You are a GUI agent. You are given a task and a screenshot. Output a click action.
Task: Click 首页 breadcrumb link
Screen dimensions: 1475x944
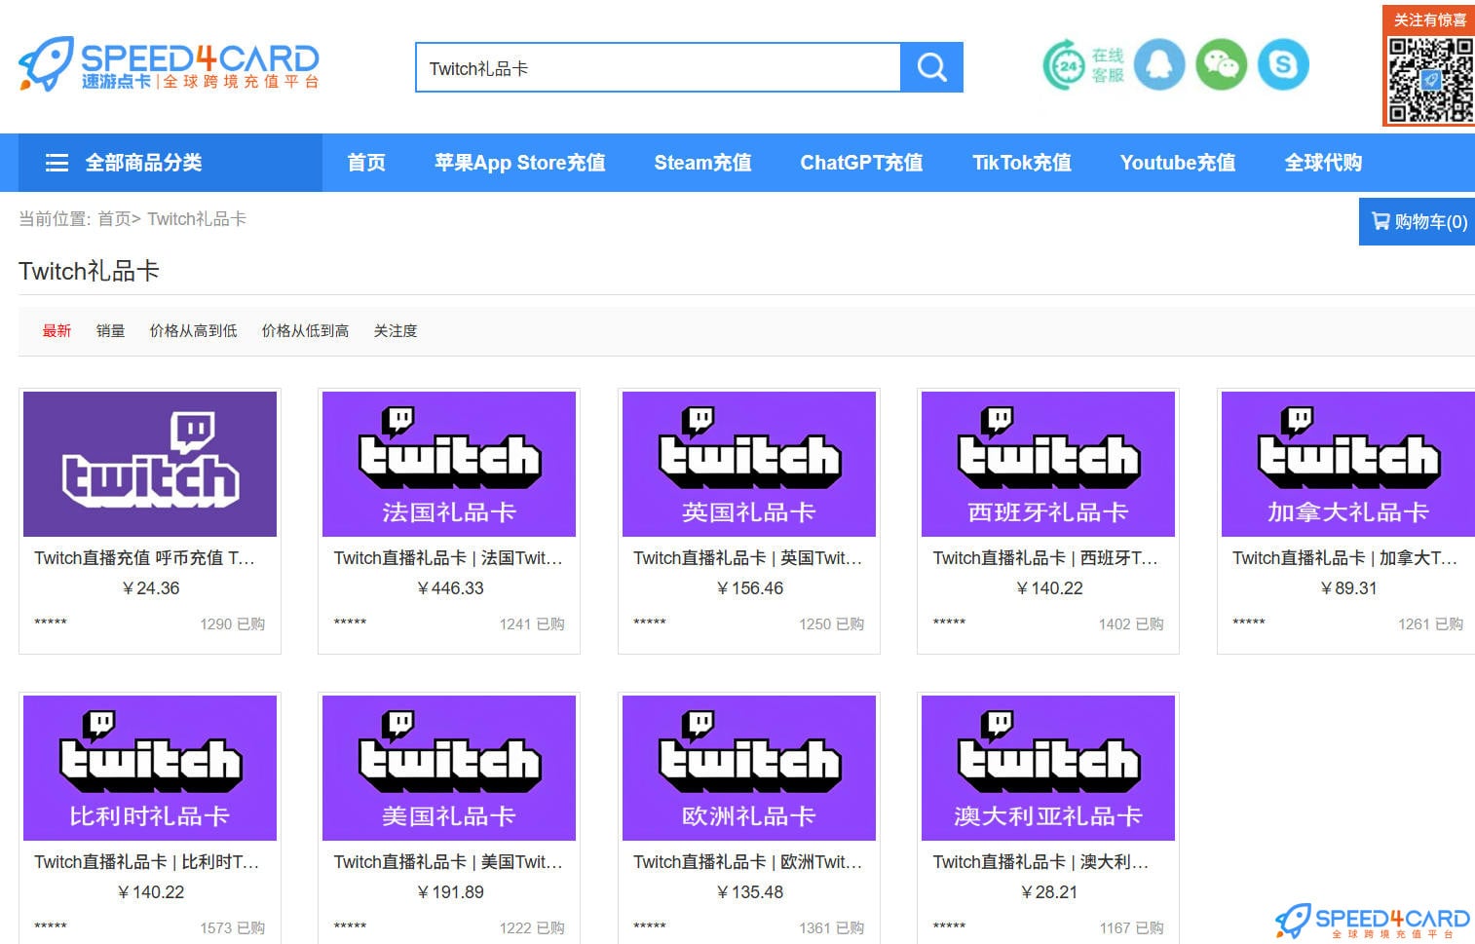pos(114,219)
